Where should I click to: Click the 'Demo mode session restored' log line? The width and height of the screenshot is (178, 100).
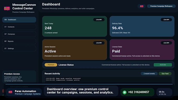(63, 79)
